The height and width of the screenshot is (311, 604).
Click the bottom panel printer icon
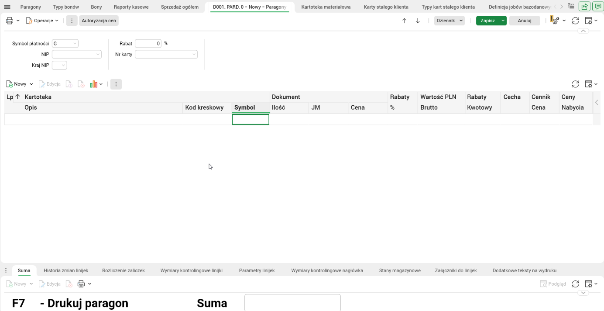click(81, 284)
